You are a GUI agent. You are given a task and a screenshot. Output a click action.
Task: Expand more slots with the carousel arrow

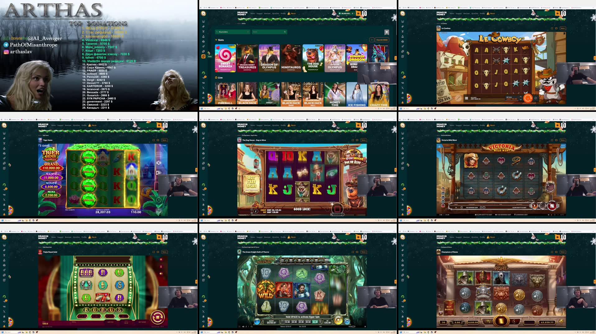[x=372, y=40]
